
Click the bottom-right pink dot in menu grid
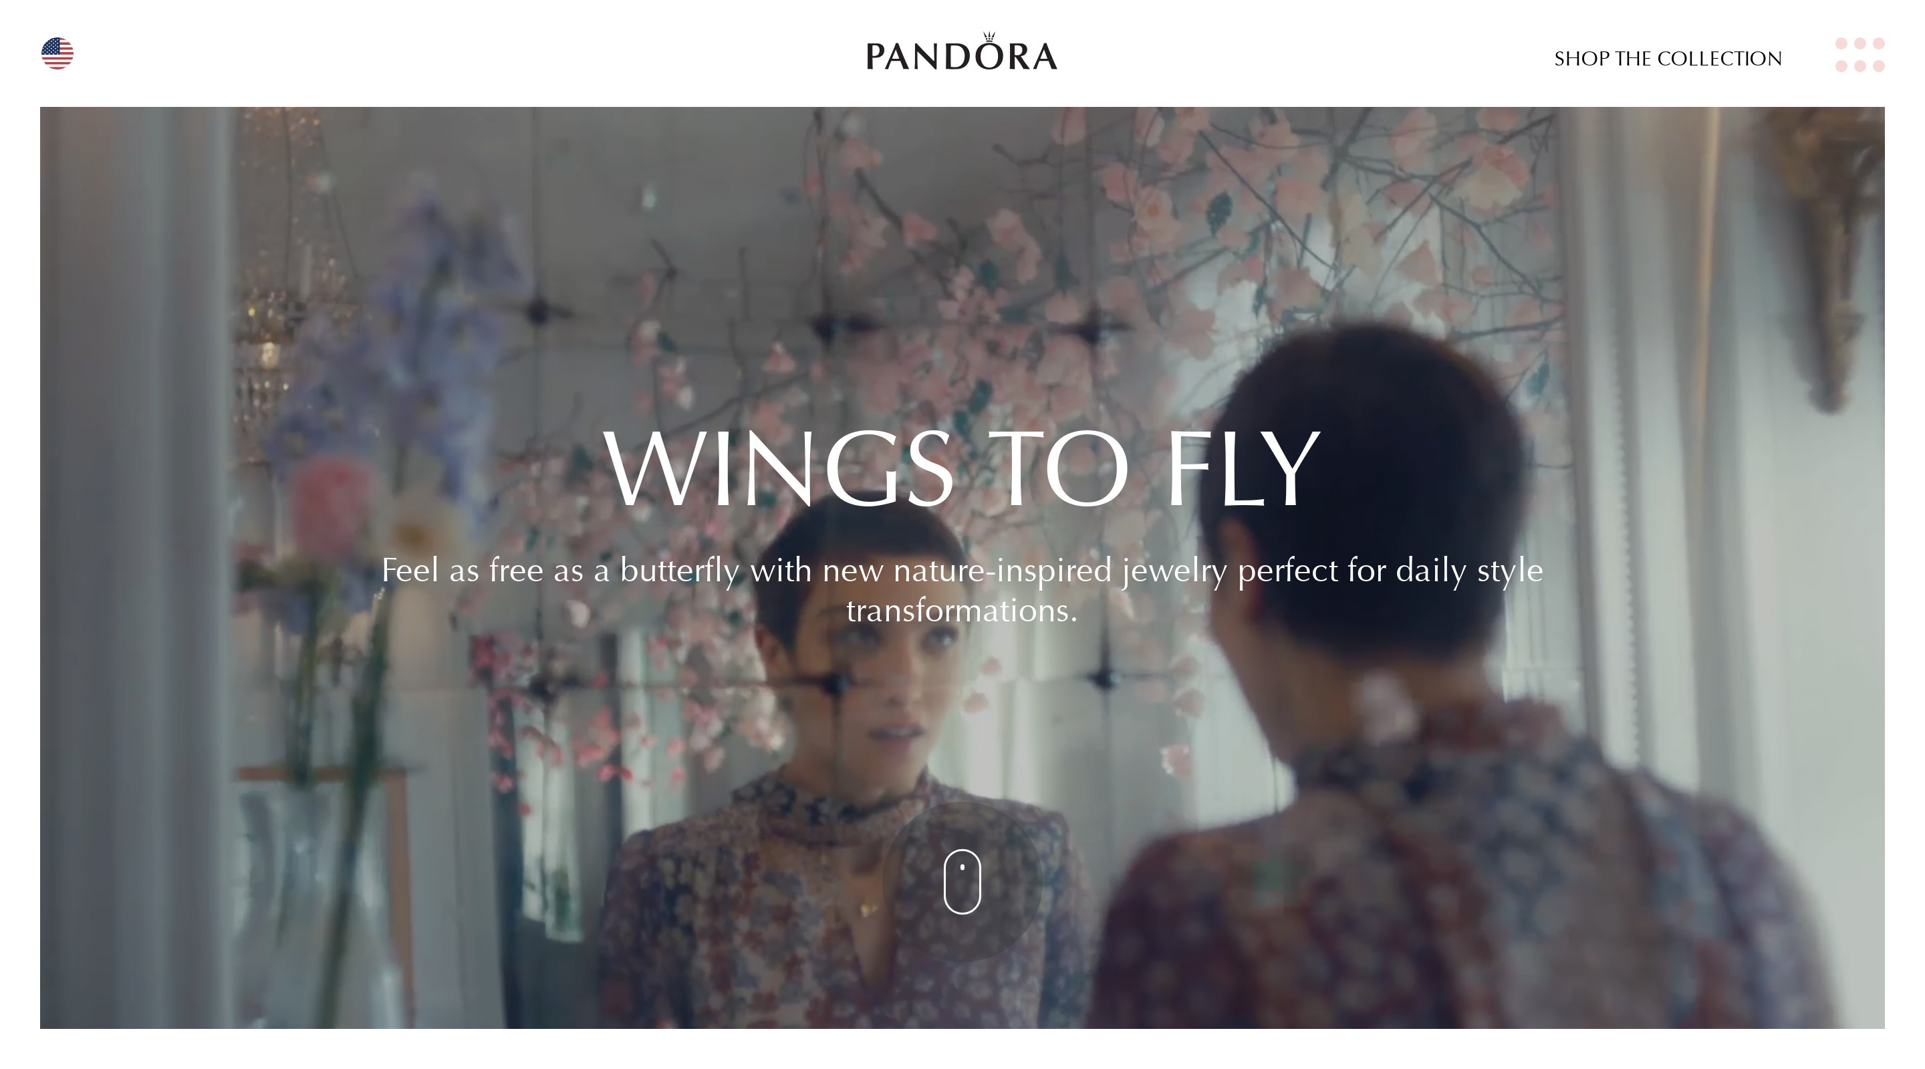tap(1879, 67)
